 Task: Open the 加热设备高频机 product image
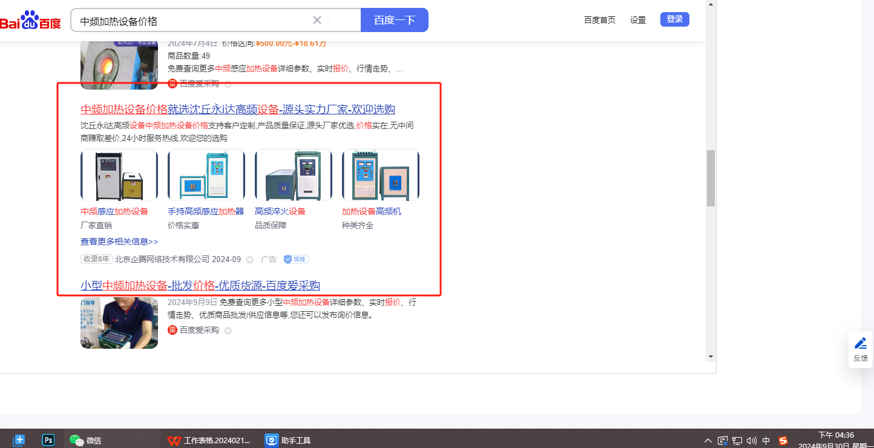pos(381,175)
